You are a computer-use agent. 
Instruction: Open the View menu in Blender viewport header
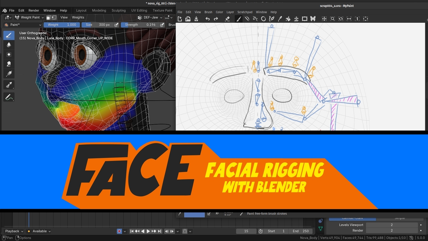click(64, 17)
